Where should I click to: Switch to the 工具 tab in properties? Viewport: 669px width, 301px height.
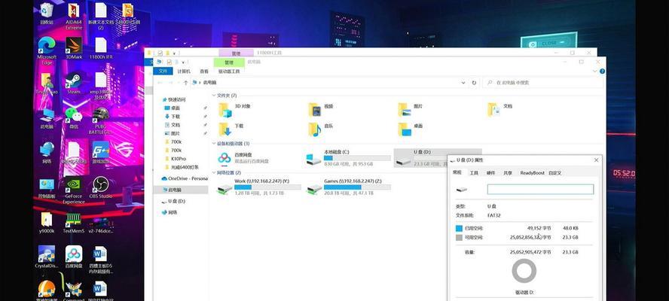[x=474, y=172]
